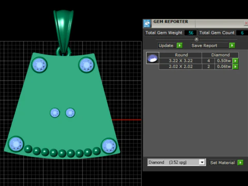The image size is (248, 186).
Task: Collapse the panel using the round arrow handle
Action: pos(196,39)
